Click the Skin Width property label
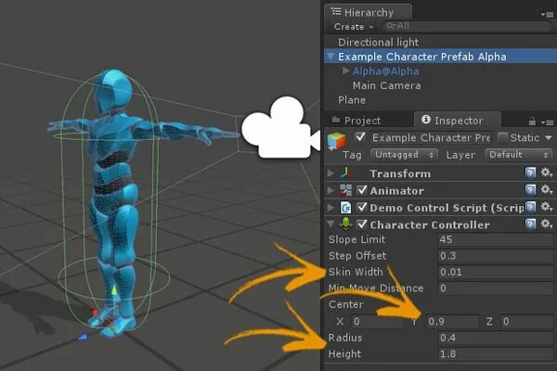This screenshot has width=557, height=371. (356, 272)
